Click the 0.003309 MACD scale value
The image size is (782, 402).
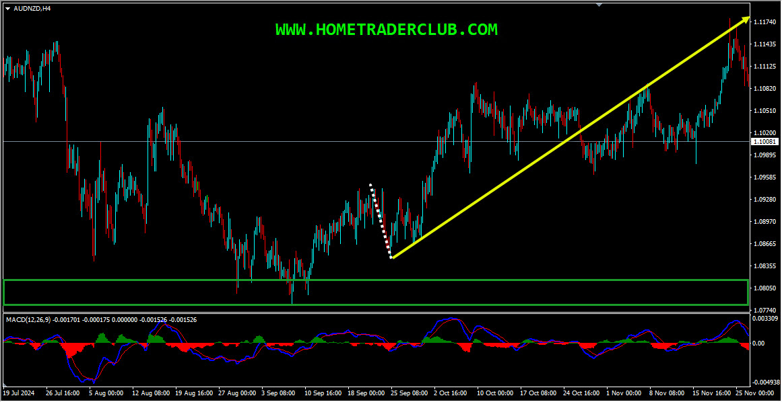[x=764, y=317]
